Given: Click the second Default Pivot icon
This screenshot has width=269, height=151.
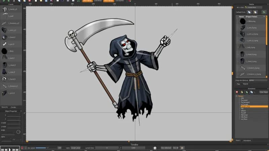Looking at the screenshot, I should pyautogui.click(x=255, y=12).
